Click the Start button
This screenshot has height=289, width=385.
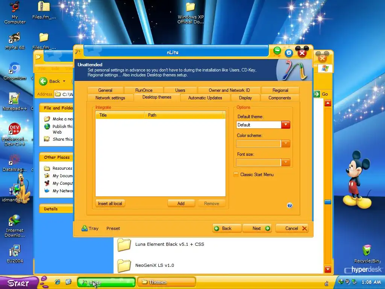click(x=19, y=283)
